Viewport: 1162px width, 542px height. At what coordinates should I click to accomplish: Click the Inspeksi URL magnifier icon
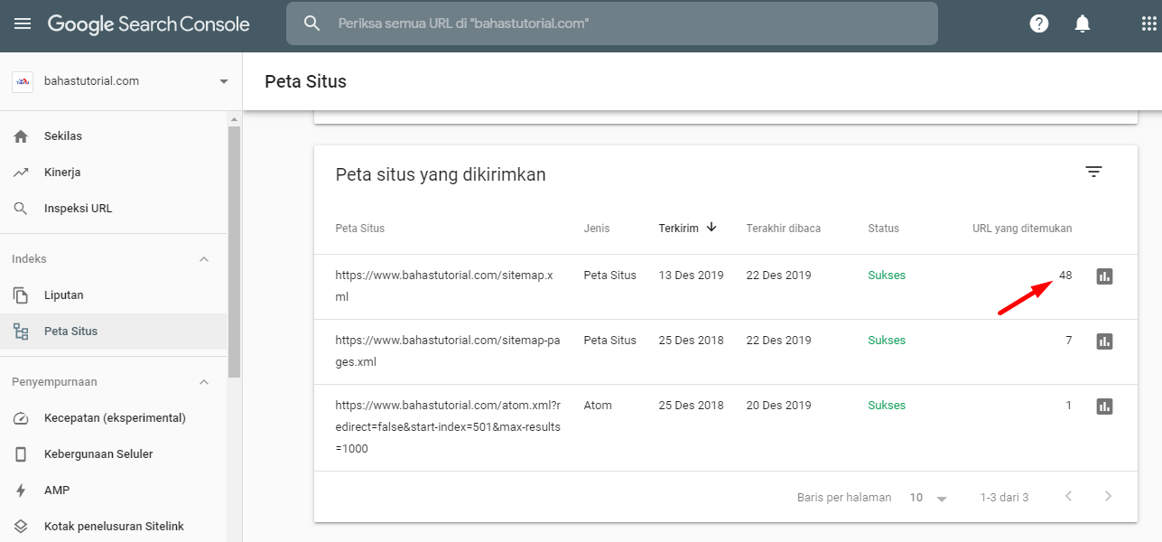tap(21, 209)
